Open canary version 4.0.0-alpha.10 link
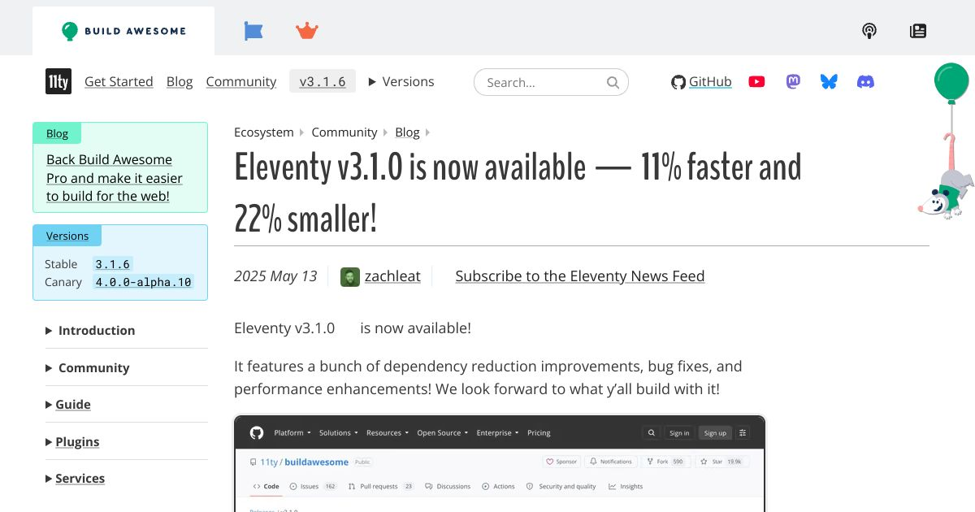The image size is (975, 512). [x=143, y=282]
